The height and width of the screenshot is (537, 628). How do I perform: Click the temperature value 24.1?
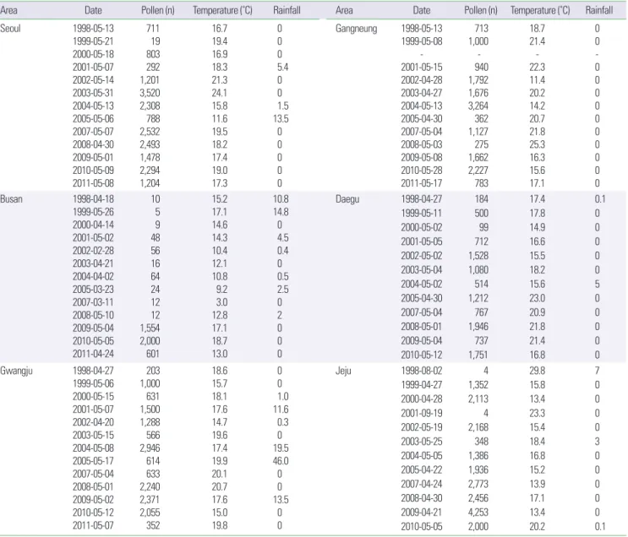[220, 93]
